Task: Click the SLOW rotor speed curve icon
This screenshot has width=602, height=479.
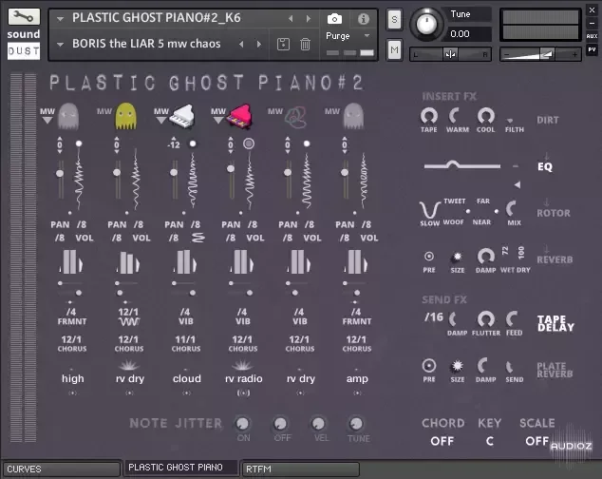Action: pos(429,210)
